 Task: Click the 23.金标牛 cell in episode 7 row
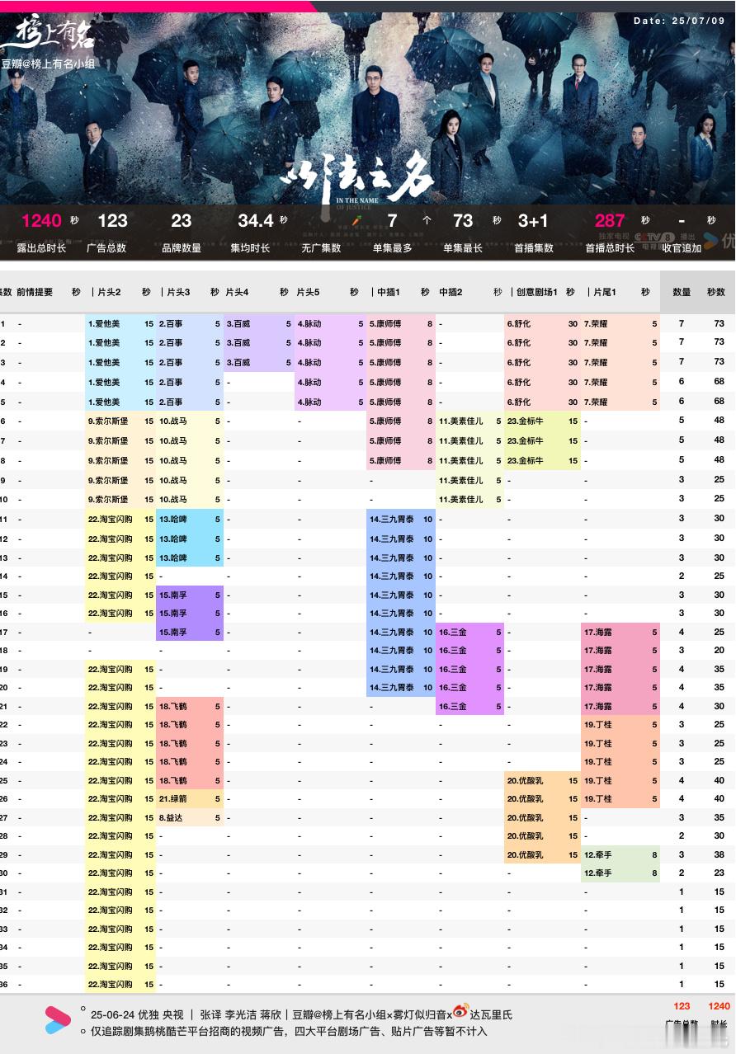542,440
